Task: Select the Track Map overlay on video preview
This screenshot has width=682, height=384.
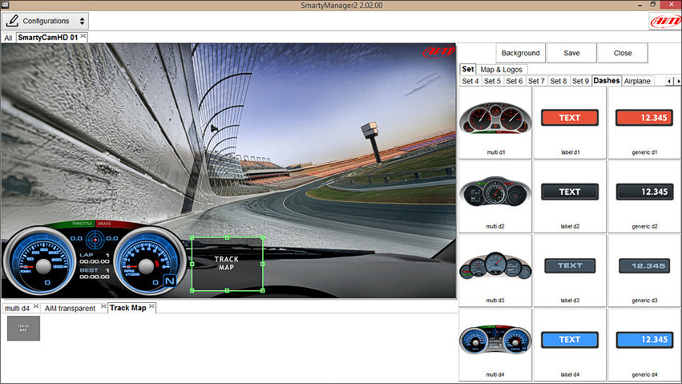Action: pyautogui.click(x=227, y=263)
